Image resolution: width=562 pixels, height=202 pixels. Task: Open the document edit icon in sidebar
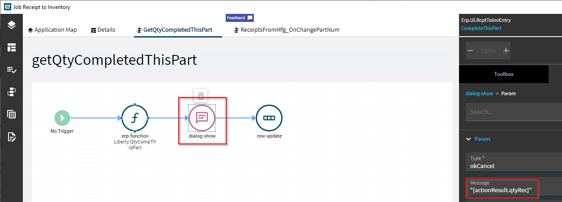[12, 137]
